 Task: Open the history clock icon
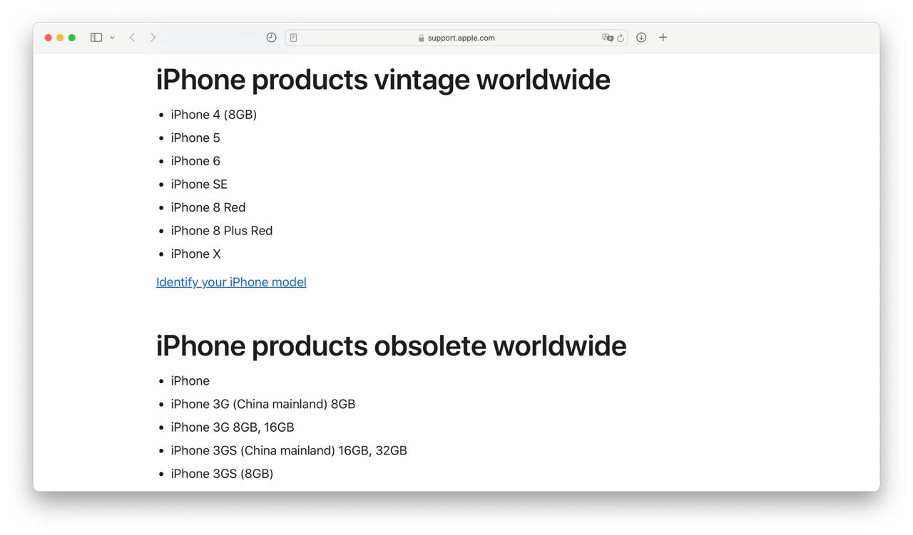point(271,38)
